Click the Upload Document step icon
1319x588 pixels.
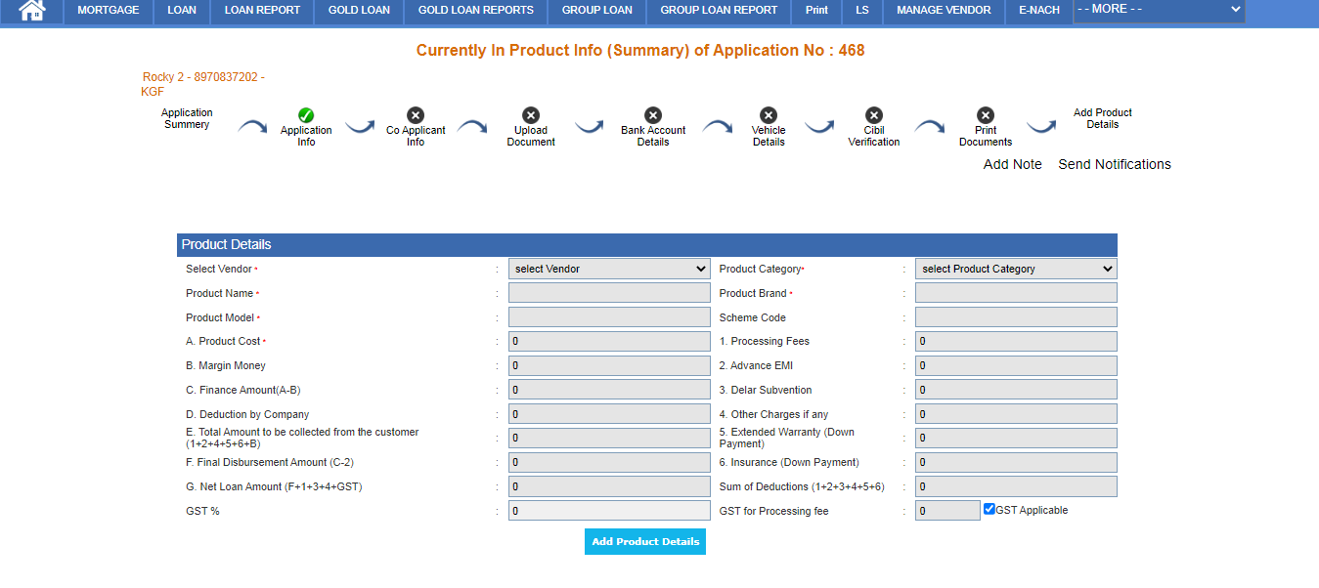point(531,115)
